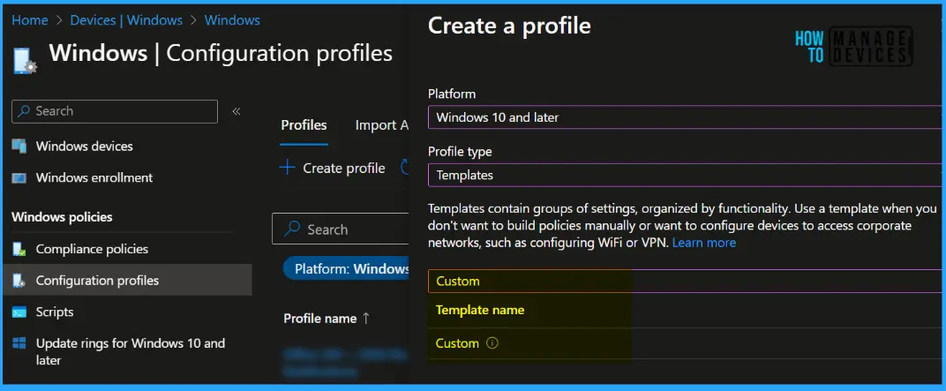This screenshot has height=391, width=946.
Task: Click the Refresh icon in the toolbar
Action: coord(405,168)
